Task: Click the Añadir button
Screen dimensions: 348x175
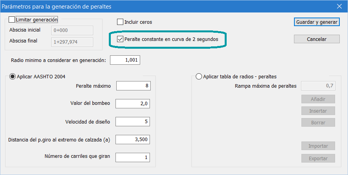Action: [318, 99]
